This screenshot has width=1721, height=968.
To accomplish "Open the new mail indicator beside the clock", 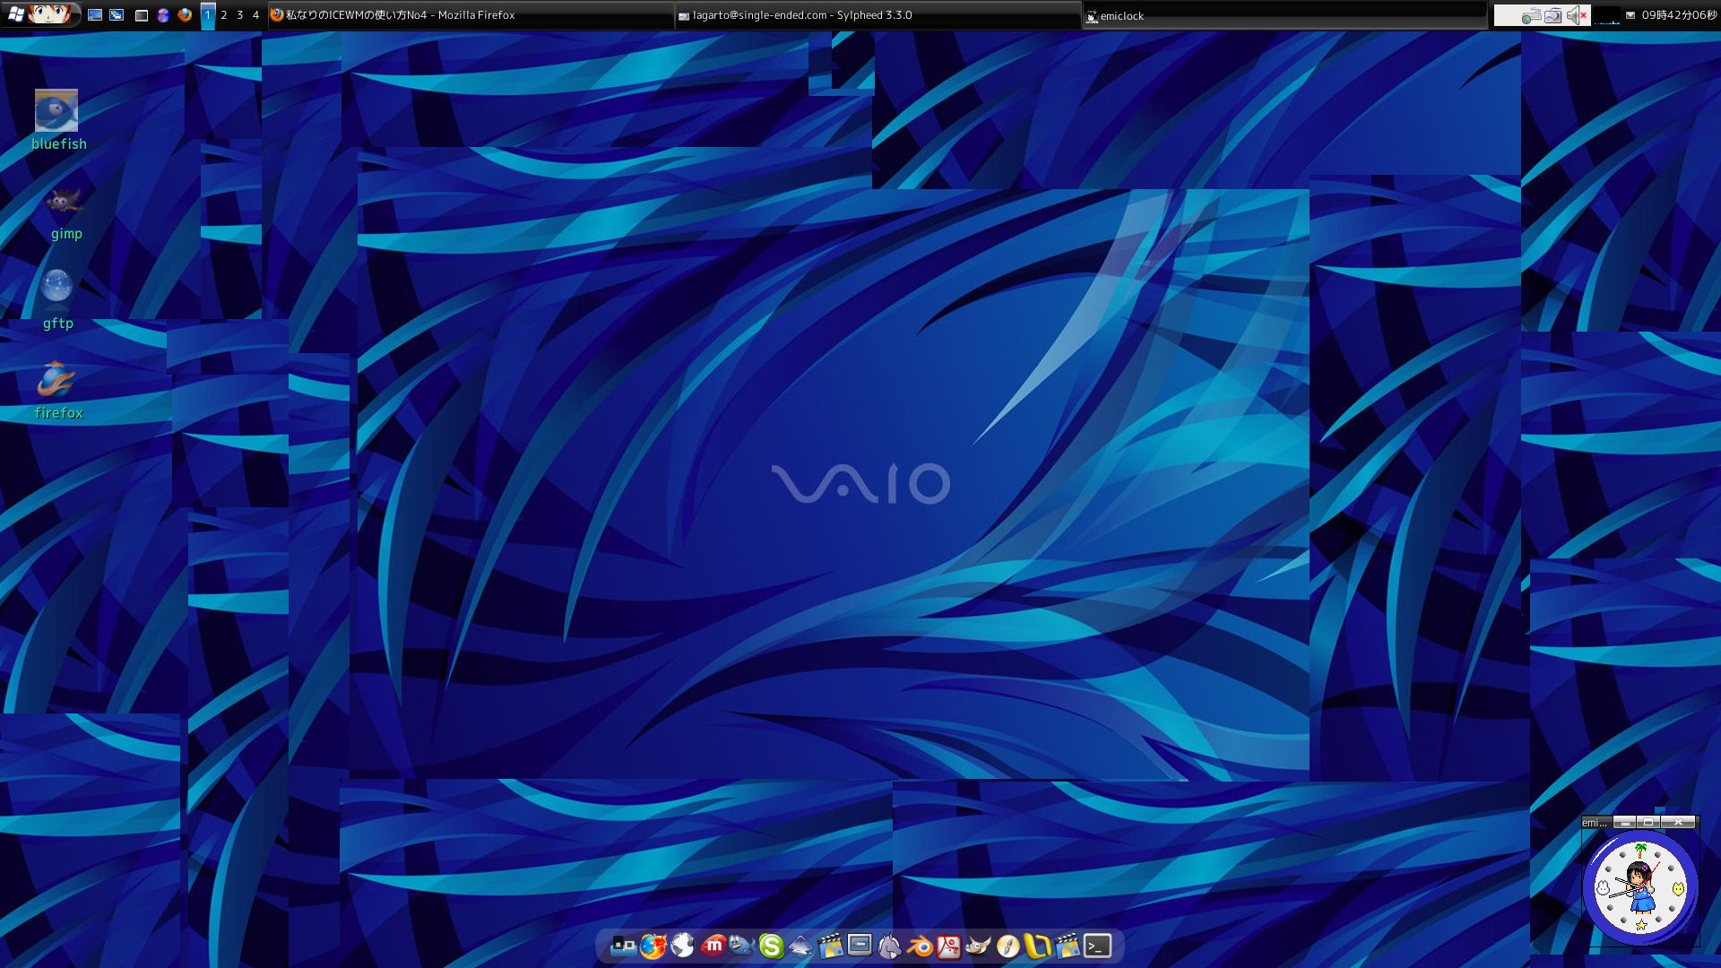I will 1630,15.
